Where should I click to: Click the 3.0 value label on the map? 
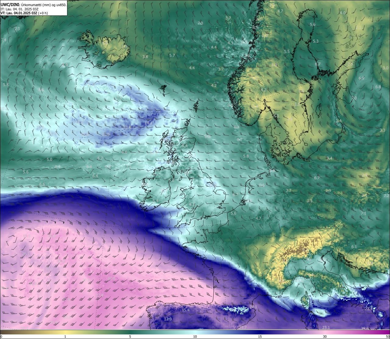click(x=385, y=68)
